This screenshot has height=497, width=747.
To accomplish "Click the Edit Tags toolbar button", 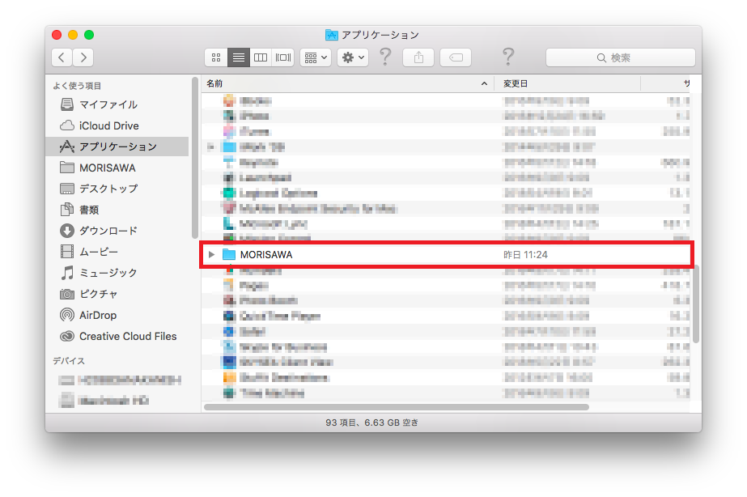I will (x=456, y=57).
